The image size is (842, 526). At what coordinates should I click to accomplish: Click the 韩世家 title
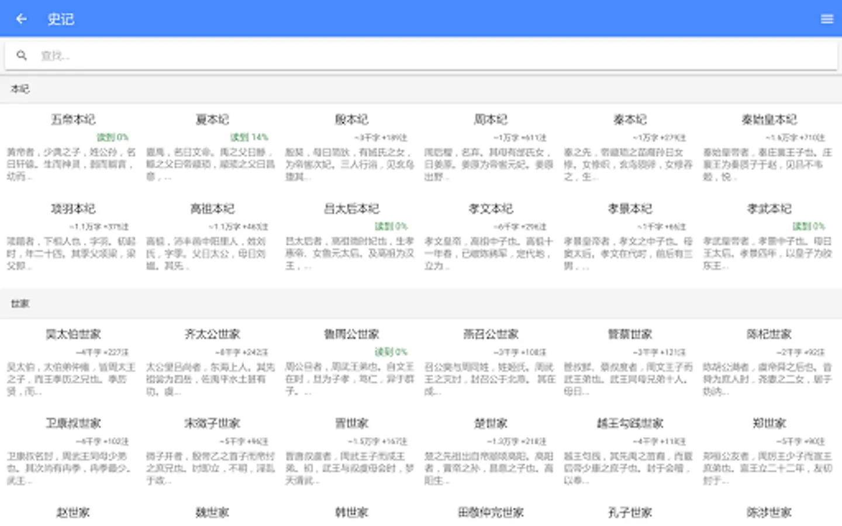(351, 513)
